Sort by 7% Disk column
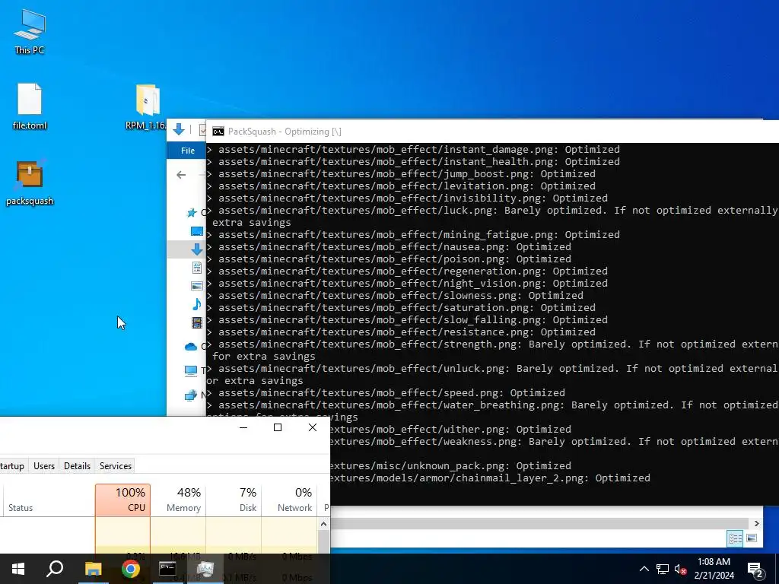 click(234, 500)
